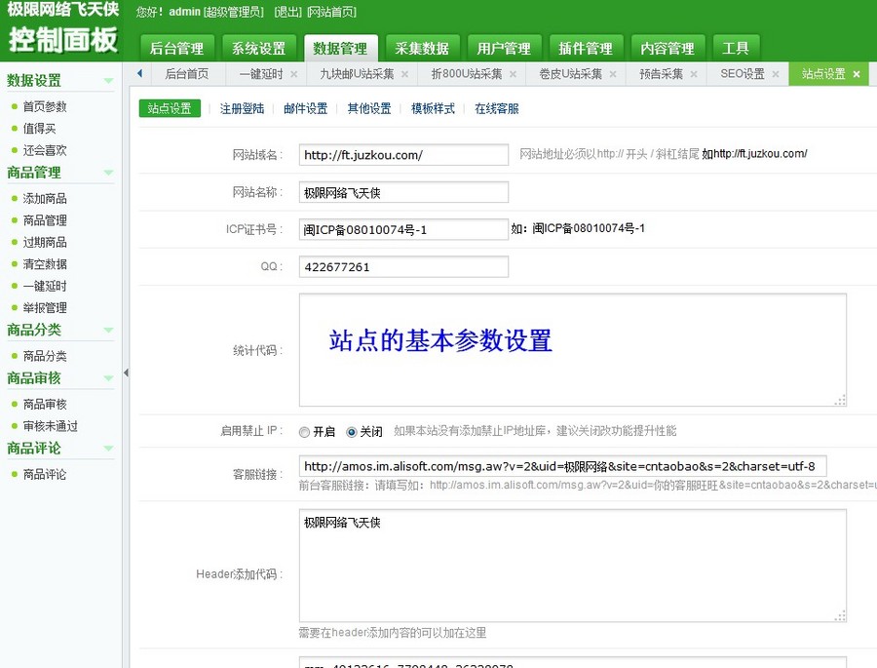Viewport: 877px width, 668px height.
Task: Click inside the QQ number input field
Action: tap(402, 266)
